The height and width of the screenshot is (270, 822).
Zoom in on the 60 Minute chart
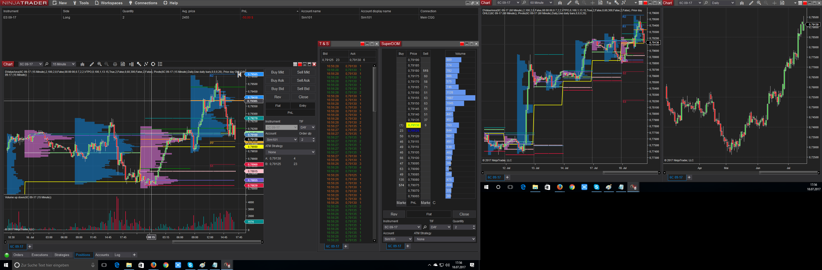pyautogui.click(x=577, y=3)
